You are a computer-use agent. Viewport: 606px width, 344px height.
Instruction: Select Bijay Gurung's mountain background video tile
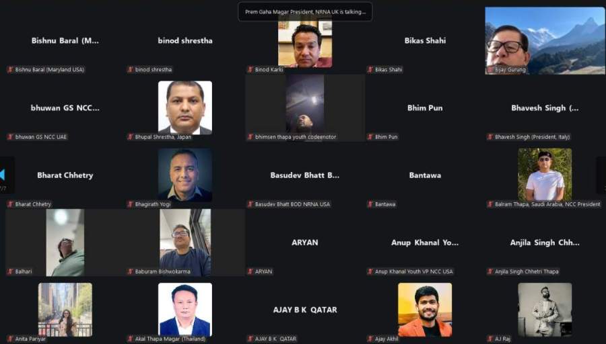tap(545, 40)
